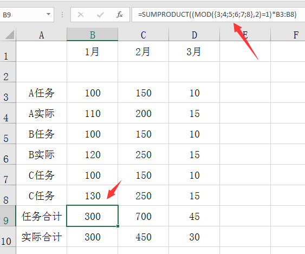This screenshot has height=254, width=305.
Task: Click cell D5 with value 10
Action: (194, 134)
